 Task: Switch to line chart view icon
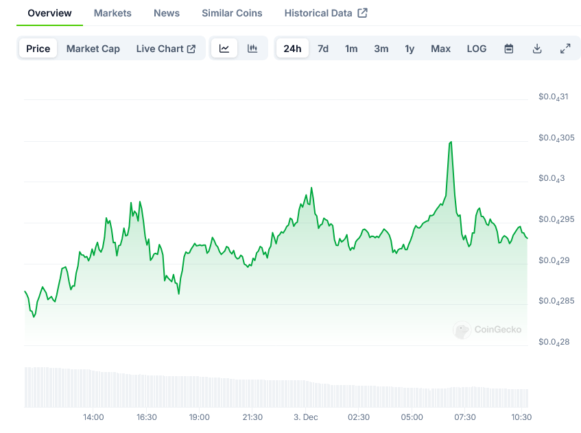tap(224, 49)
